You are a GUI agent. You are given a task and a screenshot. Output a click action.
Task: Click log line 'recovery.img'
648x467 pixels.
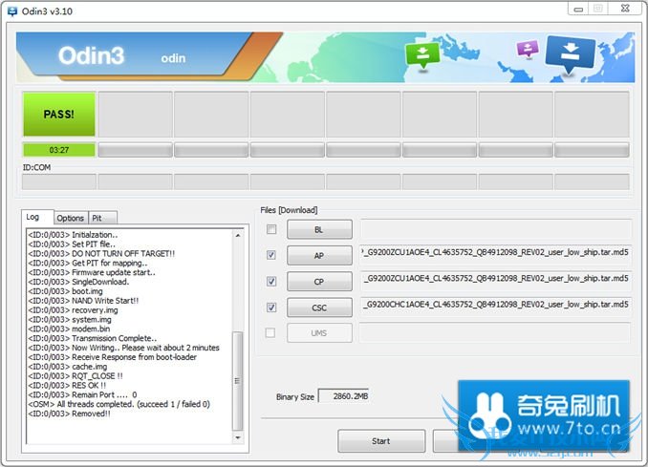pyautogui.click(x=73, y=310)
